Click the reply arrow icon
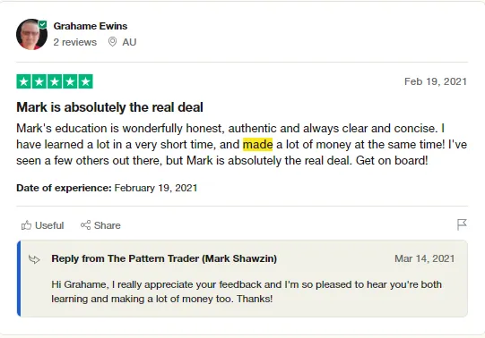The image size is (485, 338). (x=34, y=259)
